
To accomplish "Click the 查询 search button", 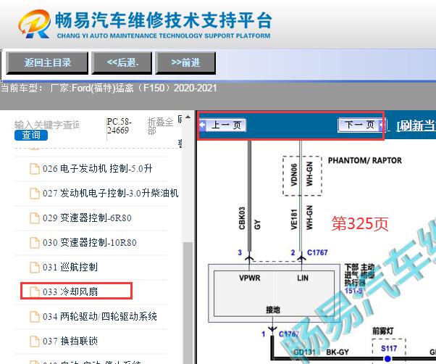I will point(31,136).
